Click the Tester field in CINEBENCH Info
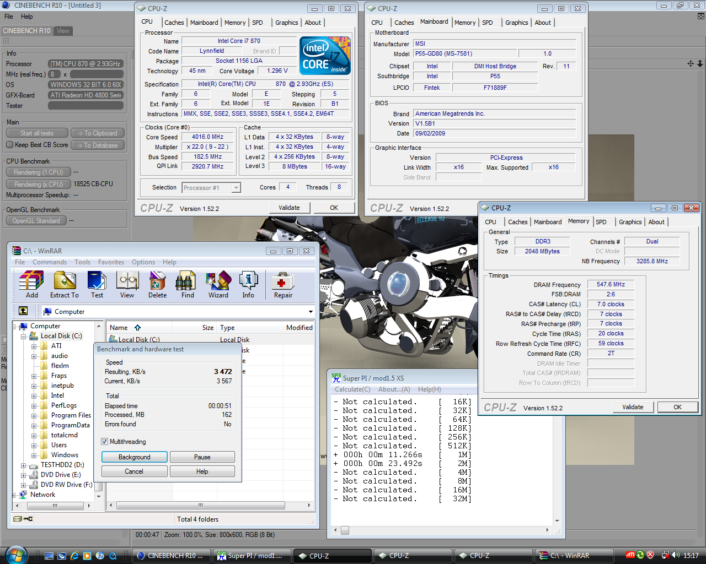 pyautogui.click(x=85, y=106)
